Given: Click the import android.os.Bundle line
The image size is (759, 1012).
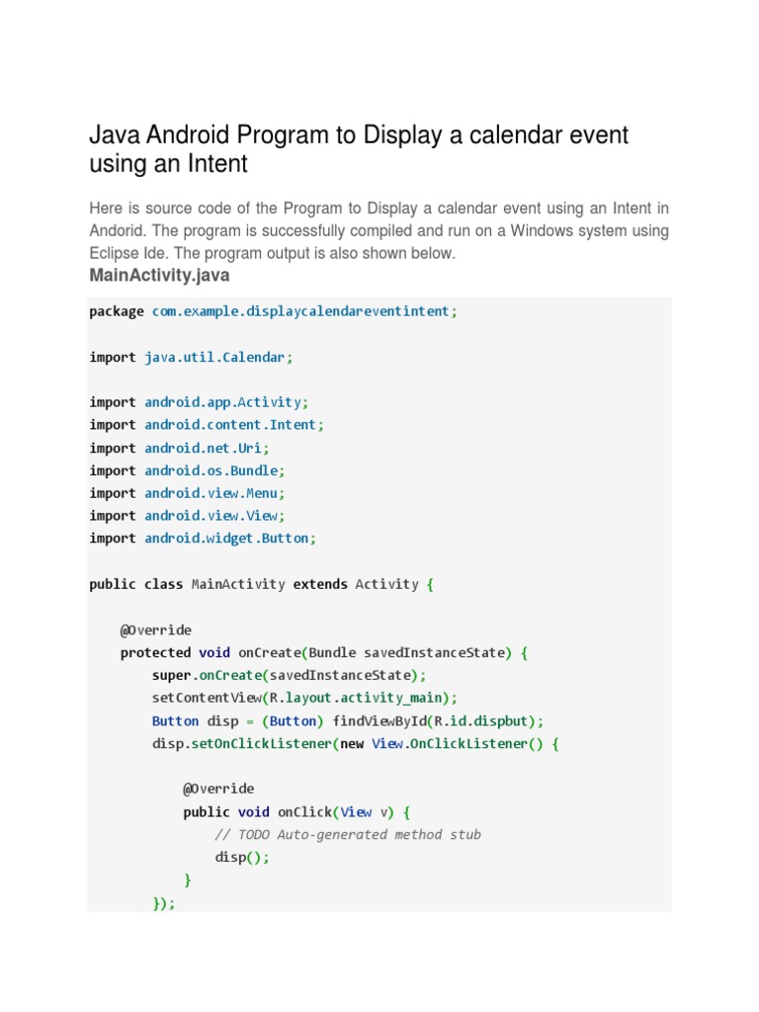Looking at the screenshot, I should pos(187,470).
